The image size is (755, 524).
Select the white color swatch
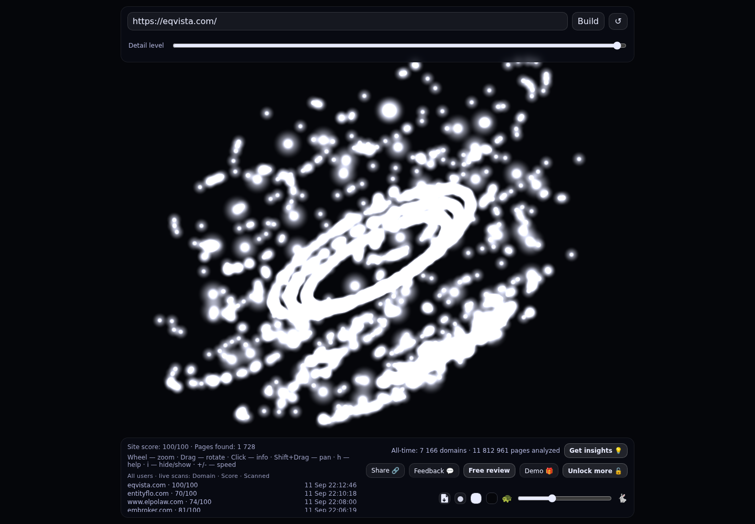(x=476, y=498)
